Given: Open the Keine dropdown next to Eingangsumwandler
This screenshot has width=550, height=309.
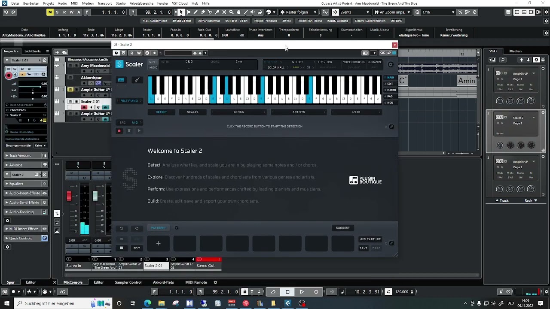Looking at the screenshot, I should point(41,145).
